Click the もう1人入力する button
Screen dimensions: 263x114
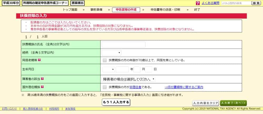pos(116,102)
